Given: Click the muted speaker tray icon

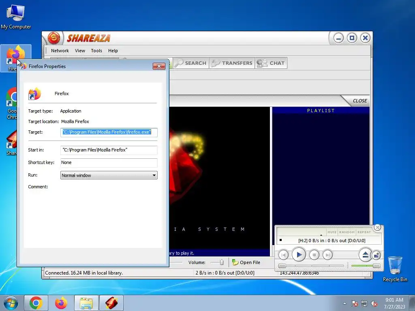Looking at the screenshot, I should click(x=374, y=303).
